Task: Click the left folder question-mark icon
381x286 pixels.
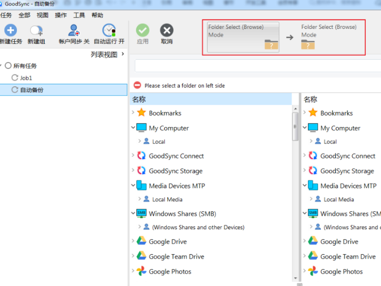Action: [271, 44]
